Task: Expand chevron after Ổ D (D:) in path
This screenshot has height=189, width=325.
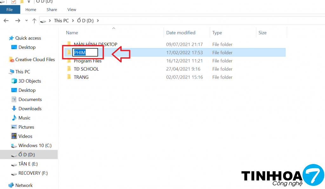Action: coord(98,21)
